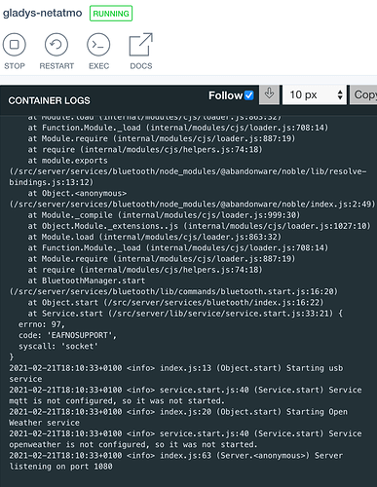Click the CONTAINER LOGS heading
This screenshot has height=487, width=377.
(x=49, y=100)
